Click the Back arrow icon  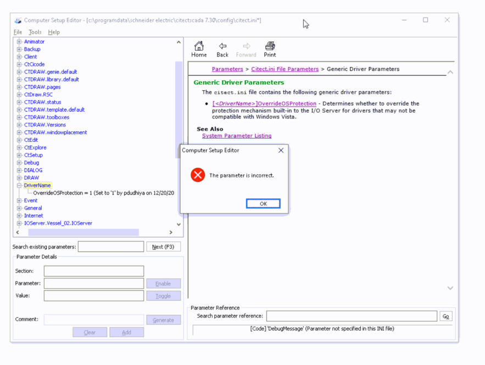tap(222, 46)
